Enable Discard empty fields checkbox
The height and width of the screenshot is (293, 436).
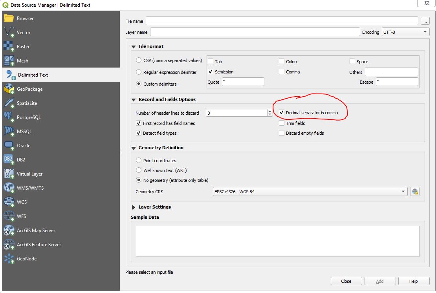tap(282, 133)
